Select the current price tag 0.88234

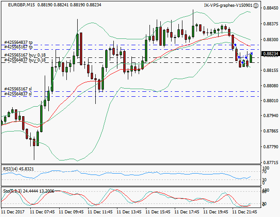(x=271, y=54)
